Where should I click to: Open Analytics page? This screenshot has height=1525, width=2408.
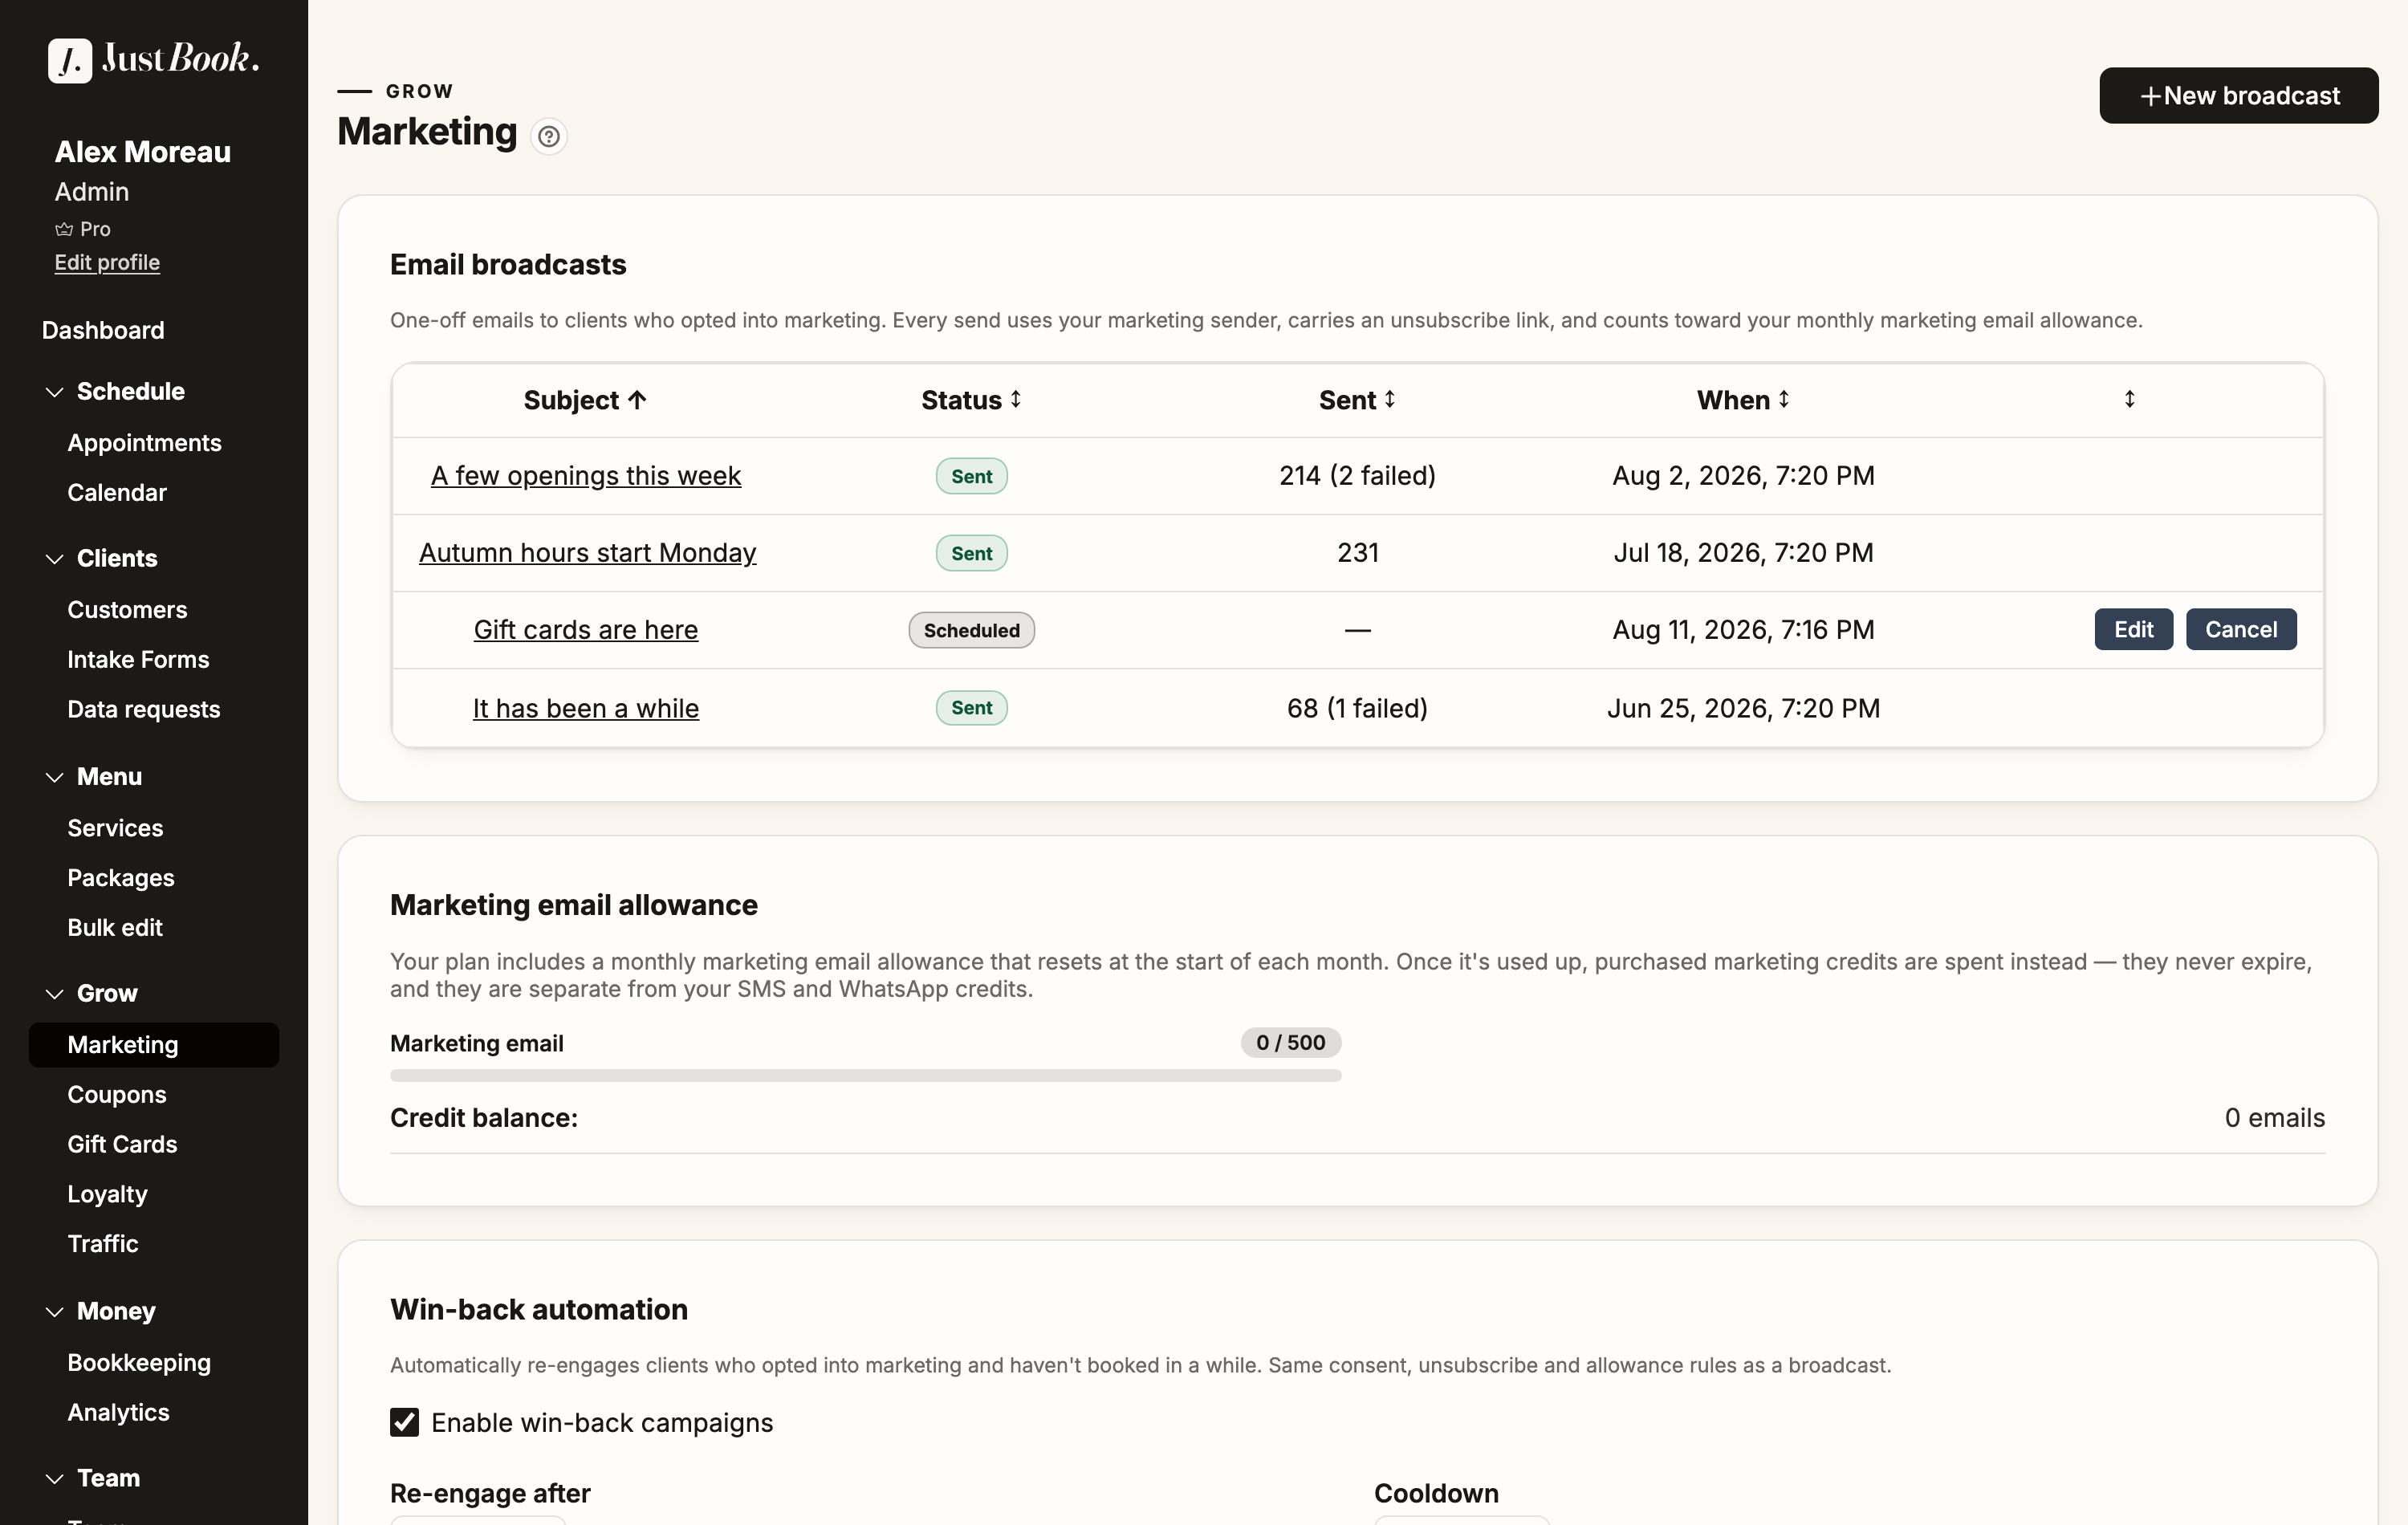point(118,1413)
